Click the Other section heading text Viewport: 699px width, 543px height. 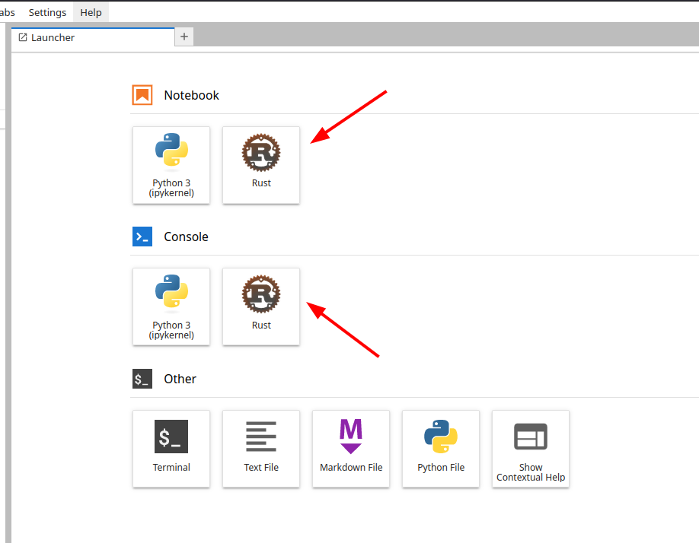tap(180, 379)
